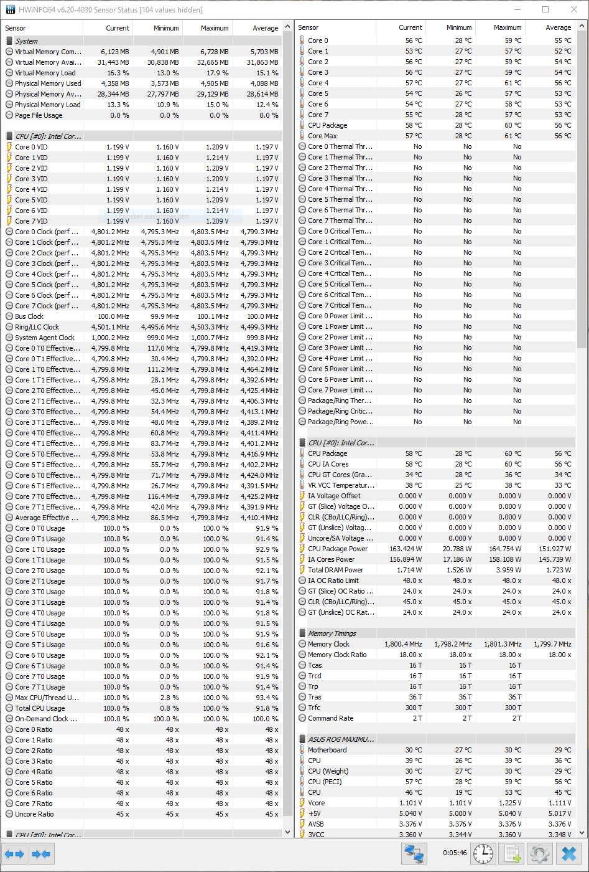589x872 pixels.
Task: Open sensor settings gear icon
Action: click(540, 854)
